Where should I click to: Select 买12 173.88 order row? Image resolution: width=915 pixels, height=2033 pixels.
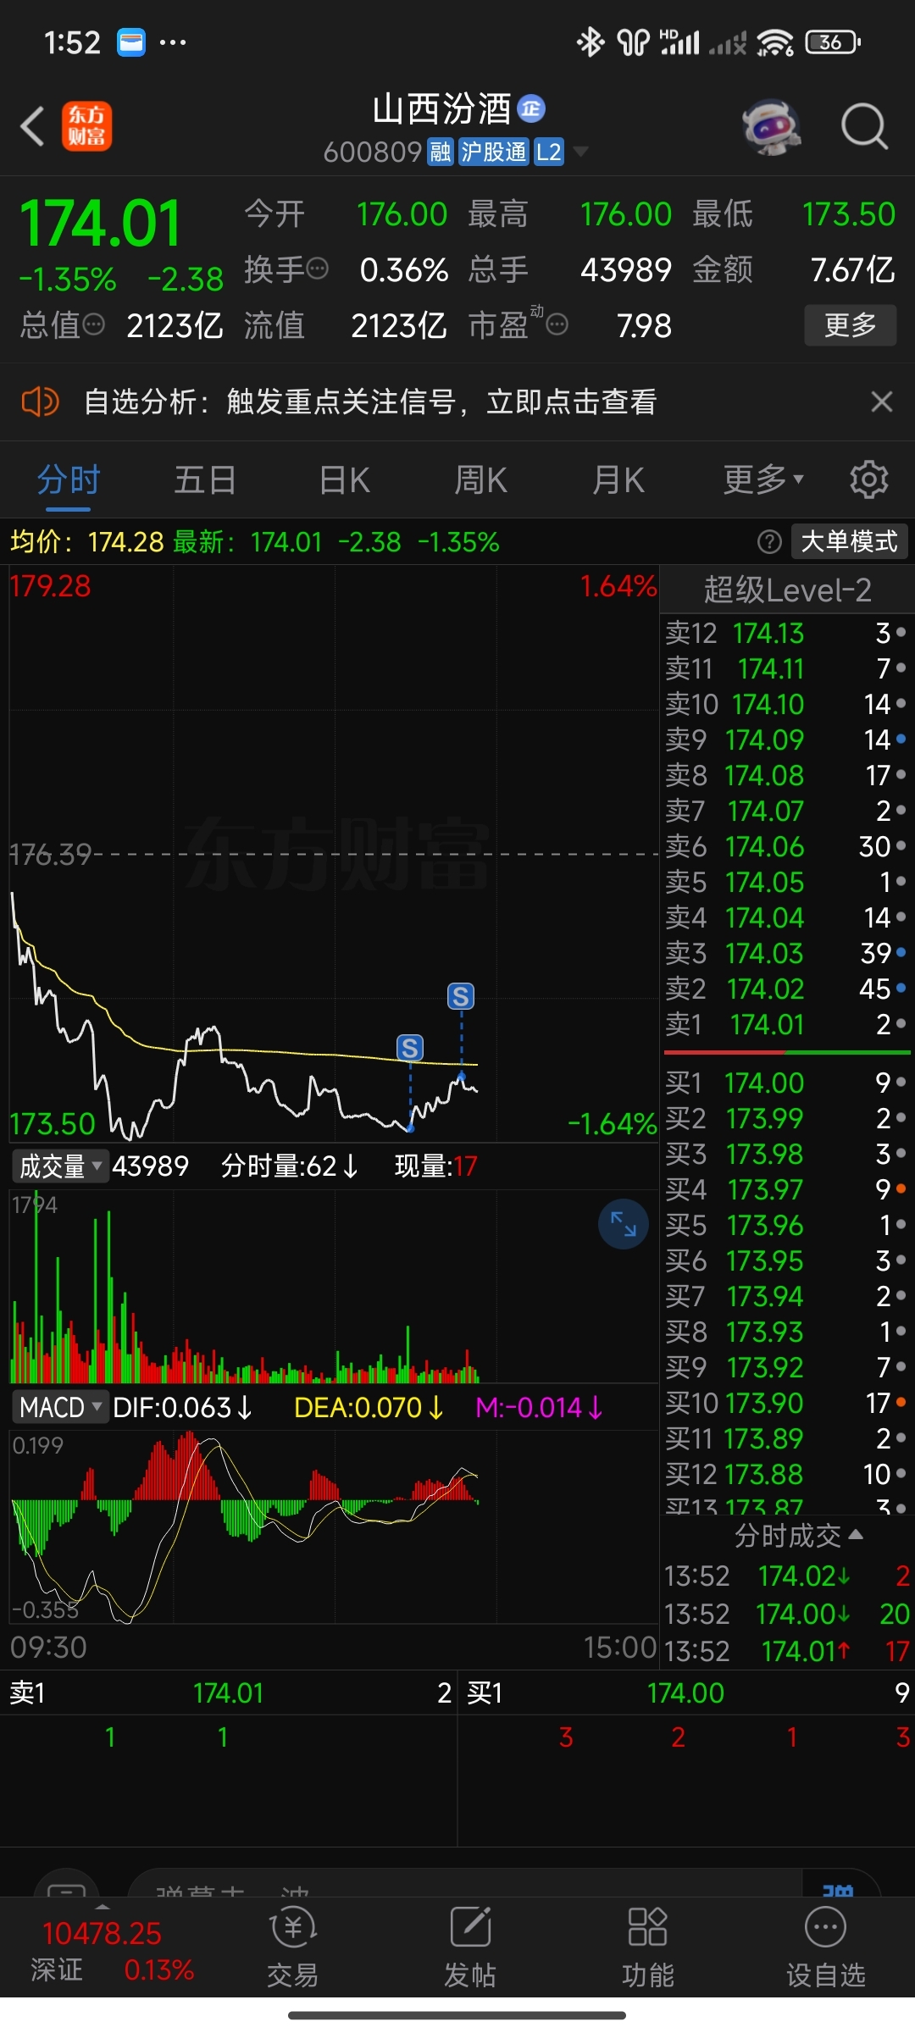point(786,1474)
